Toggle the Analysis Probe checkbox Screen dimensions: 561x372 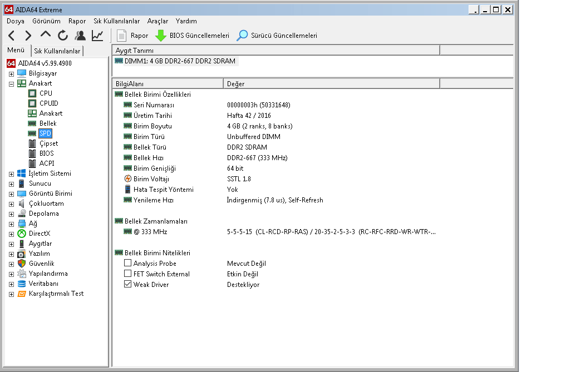click(128, 263)
